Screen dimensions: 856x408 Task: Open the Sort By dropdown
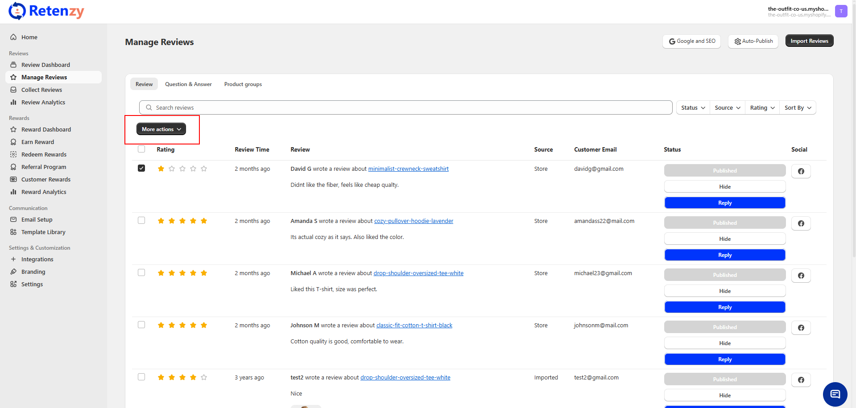(798, 107)
